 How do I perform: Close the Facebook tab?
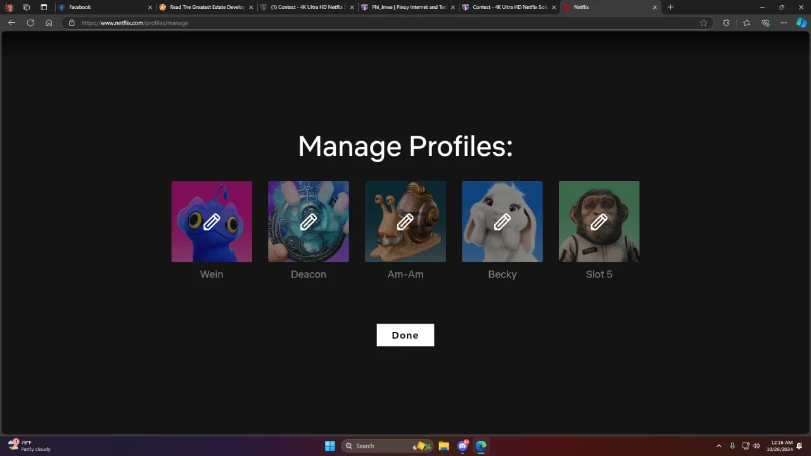[x=150, y=7]
